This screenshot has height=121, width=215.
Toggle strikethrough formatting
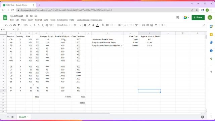93,25
